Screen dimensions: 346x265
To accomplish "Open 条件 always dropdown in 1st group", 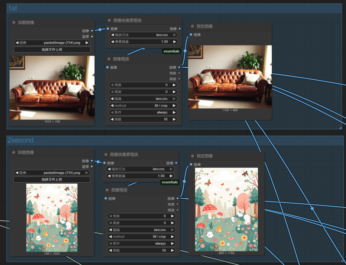I will point(143,112).
